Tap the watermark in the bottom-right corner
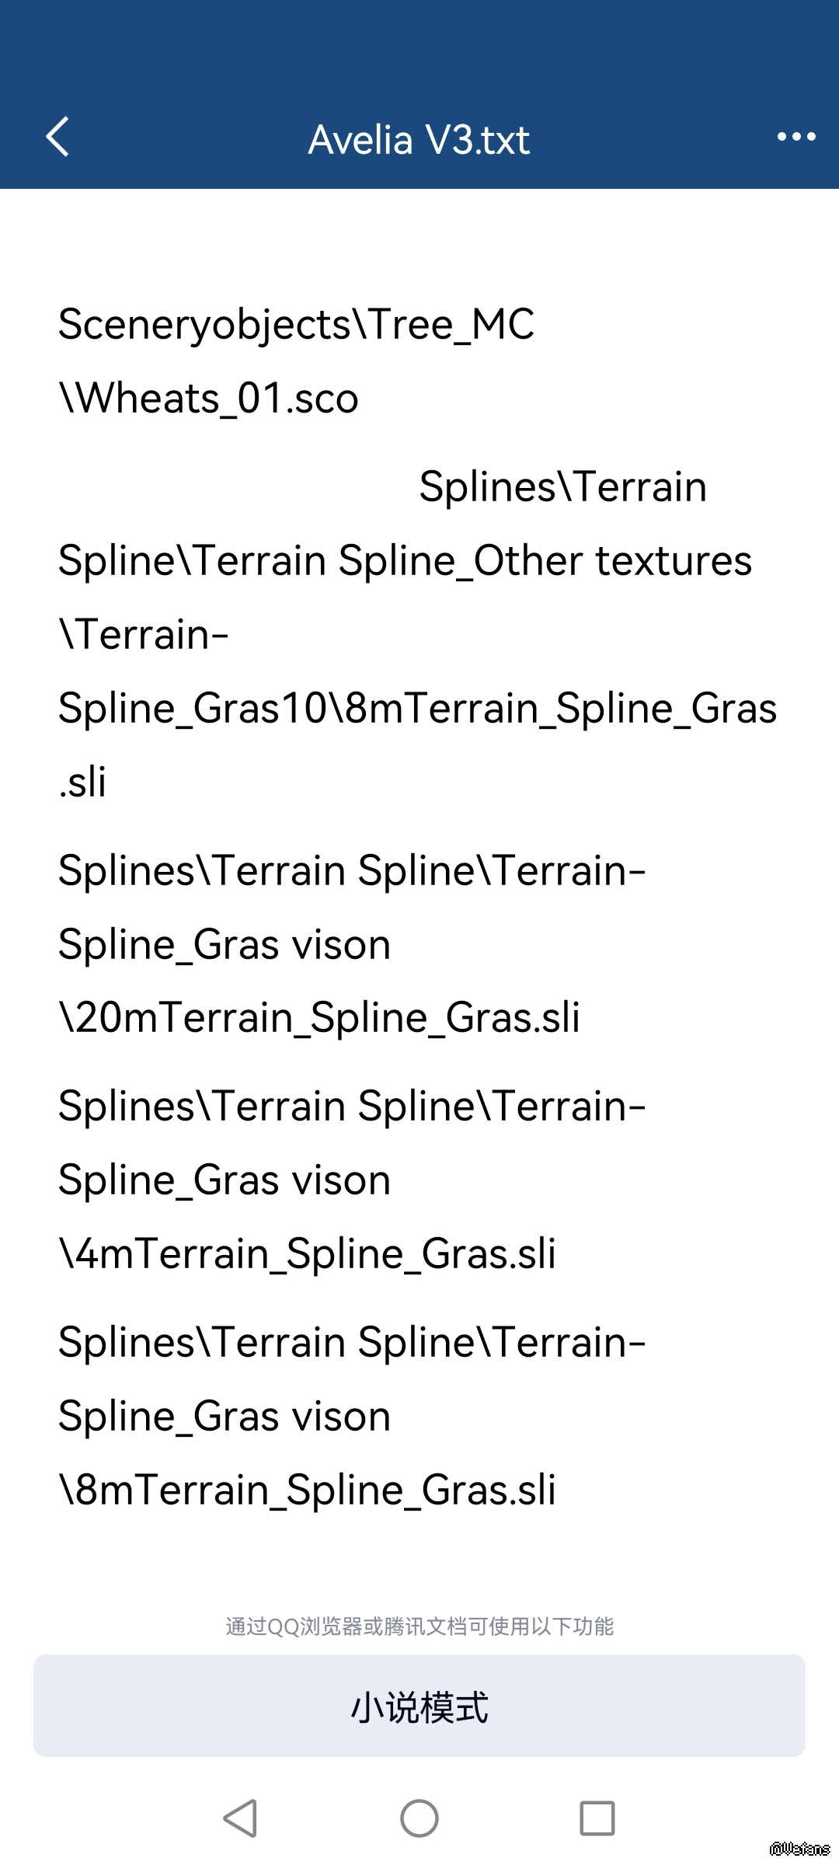The image size is (839, 1865). click(799, 1849)
